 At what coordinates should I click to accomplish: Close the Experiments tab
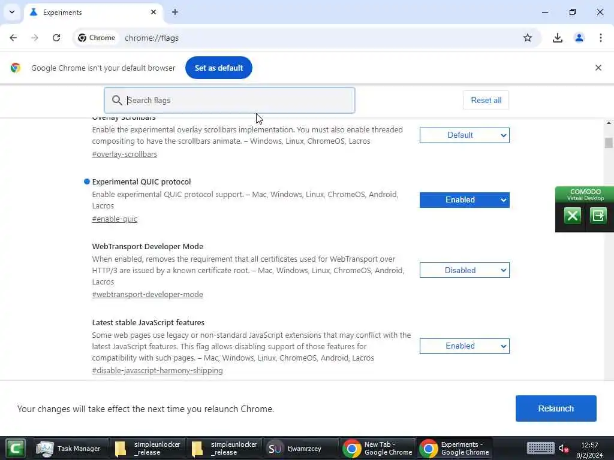pyautogui.click(x=153, y=12)
